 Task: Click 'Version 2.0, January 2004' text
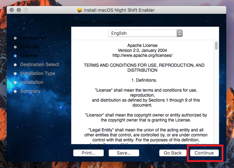point(142,50)
